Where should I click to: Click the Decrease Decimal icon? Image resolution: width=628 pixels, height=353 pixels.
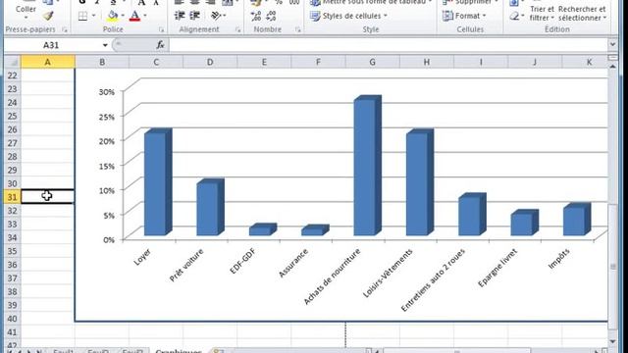[272, 16]
